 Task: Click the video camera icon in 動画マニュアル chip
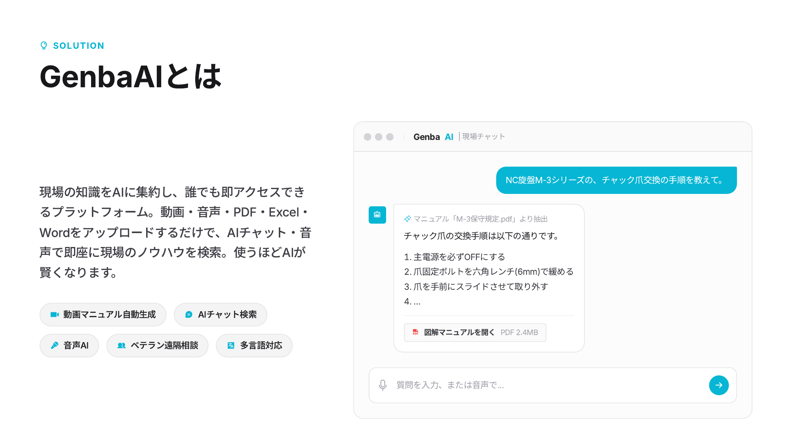54,314
